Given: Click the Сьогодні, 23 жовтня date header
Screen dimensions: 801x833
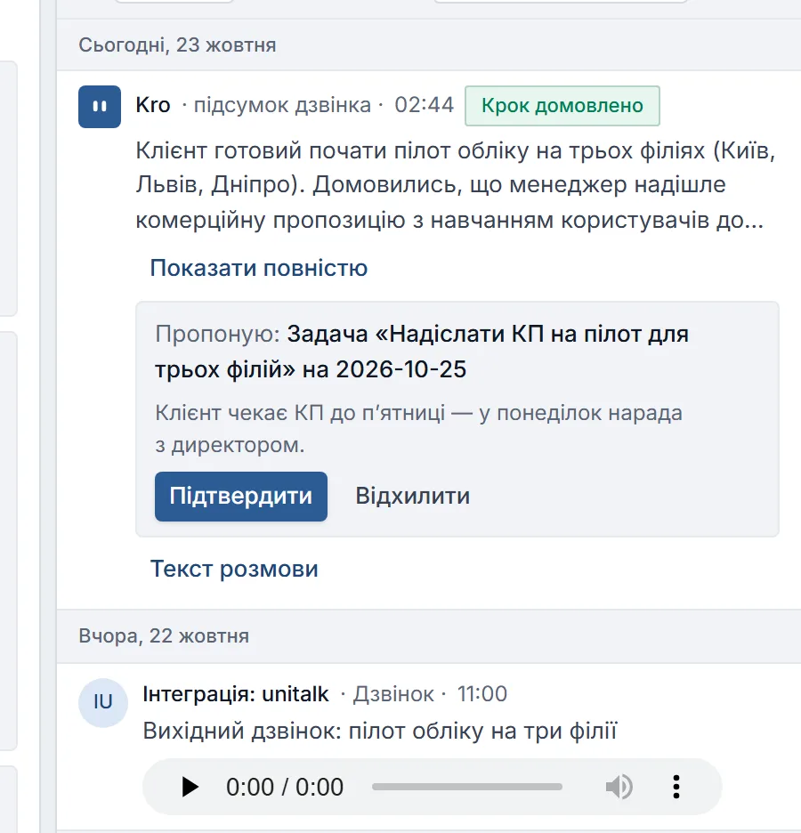Looking at the screenshot, I should [177, 45].
